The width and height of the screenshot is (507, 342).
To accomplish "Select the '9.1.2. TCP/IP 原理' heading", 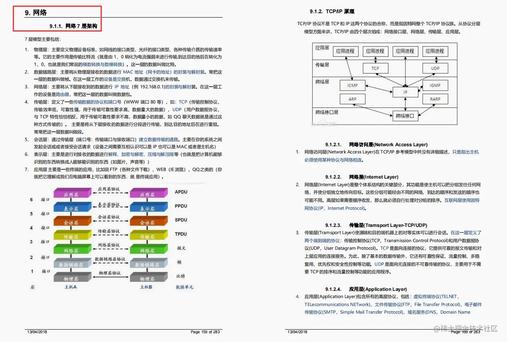I will [x=332, y=11].
